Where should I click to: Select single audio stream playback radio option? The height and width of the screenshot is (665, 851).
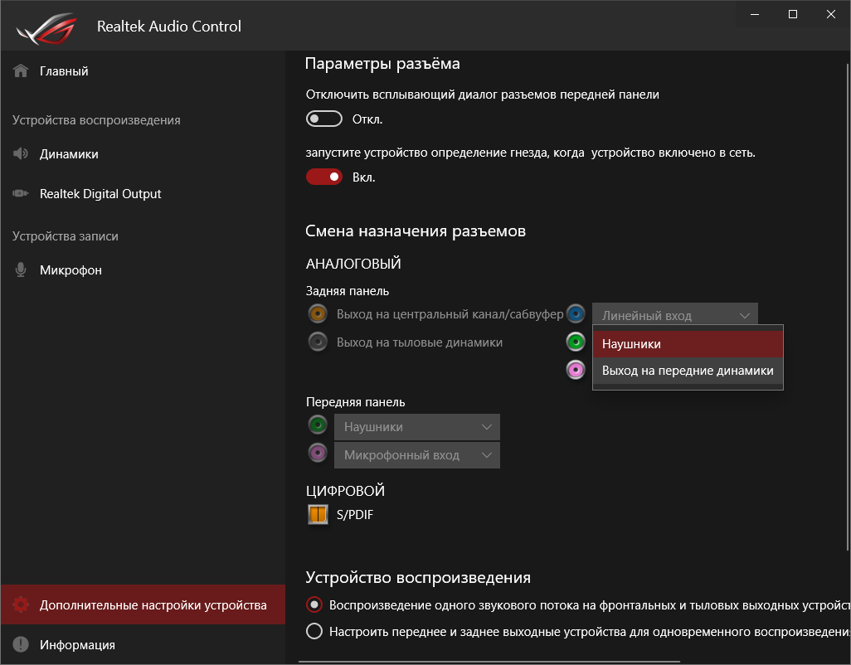pyautogui.click(x=314, y=604)
